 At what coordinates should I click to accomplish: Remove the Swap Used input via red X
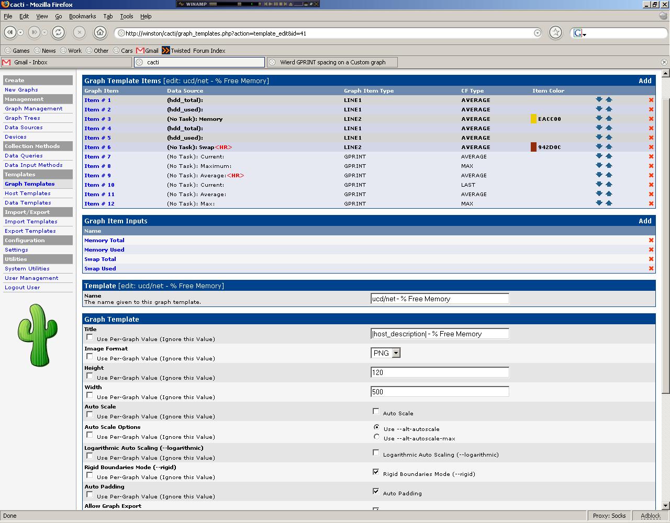651,268
